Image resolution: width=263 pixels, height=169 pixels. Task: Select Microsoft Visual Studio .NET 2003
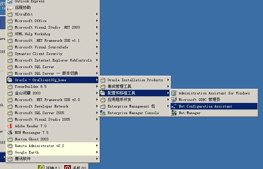coord(53,27)
